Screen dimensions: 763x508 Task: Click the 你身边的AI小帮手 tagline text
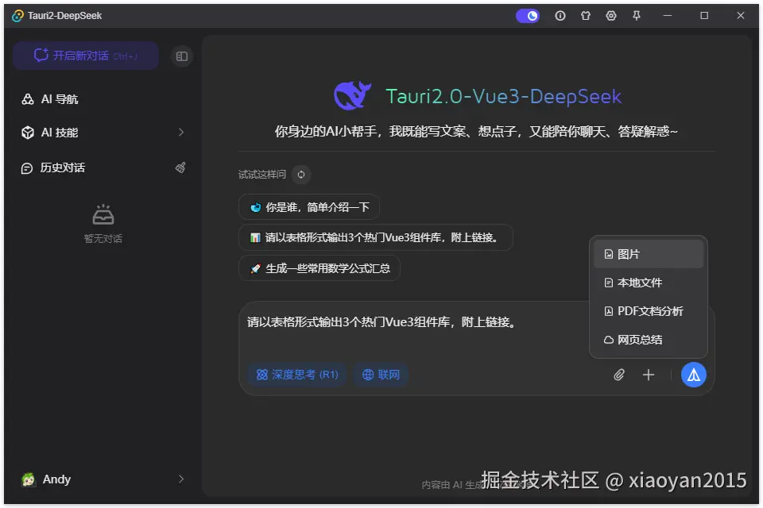pyautogui.click(x=476, y=131)
